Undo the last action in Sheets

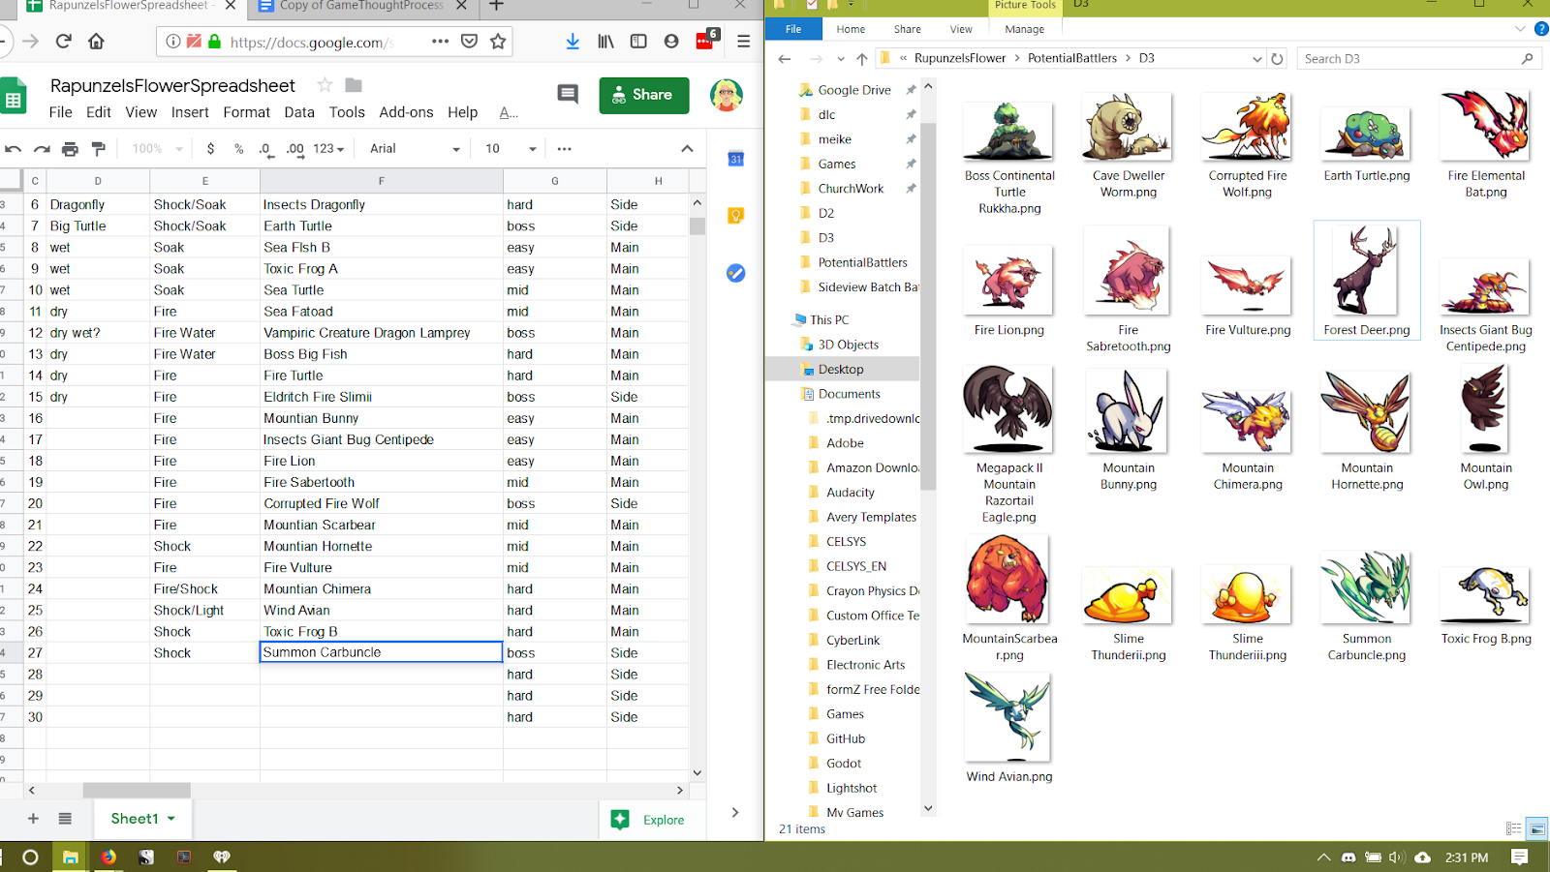[x=14, y=149]
